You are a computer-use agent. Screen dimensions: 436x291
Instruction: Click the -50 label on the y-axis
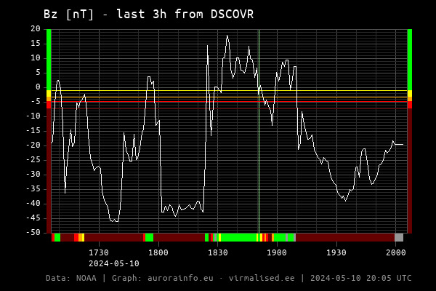[33, 233]
